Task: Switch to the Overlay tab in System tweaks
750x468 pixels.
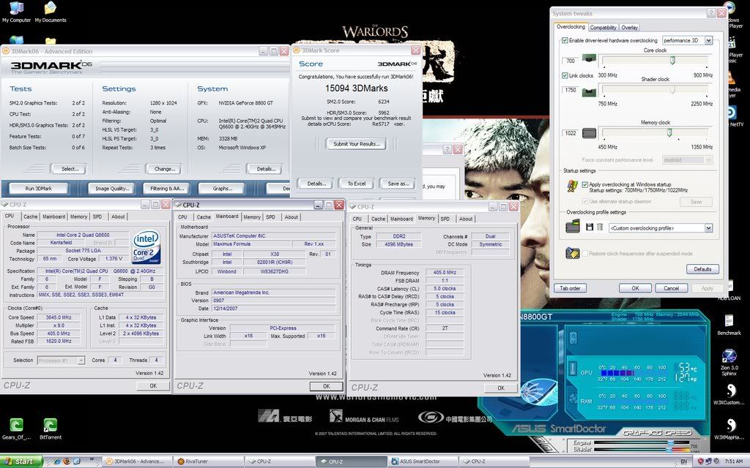Action: point(629,28)
